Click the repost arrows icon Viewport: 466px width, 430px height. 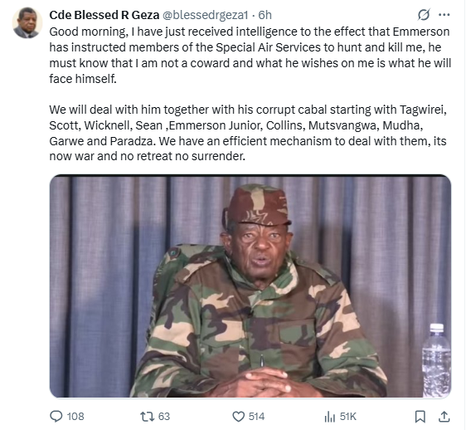pos(147,417)
